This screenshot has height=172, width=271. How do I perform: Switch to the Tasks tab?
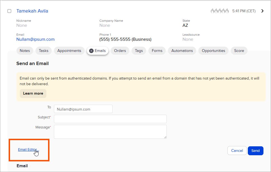(44, 51)
